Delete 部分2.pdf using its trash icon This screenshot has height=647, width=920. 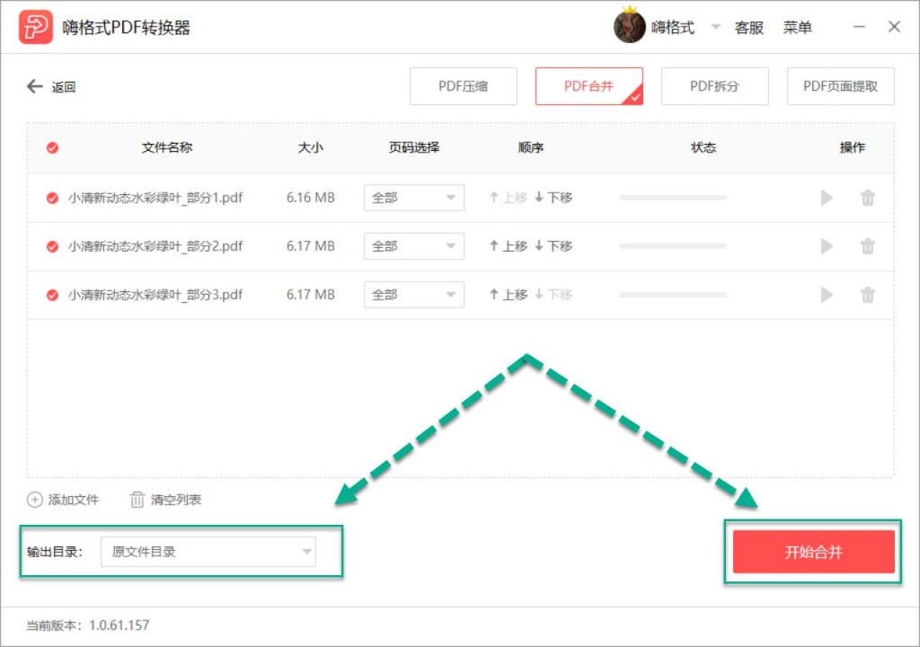[868, 246]
